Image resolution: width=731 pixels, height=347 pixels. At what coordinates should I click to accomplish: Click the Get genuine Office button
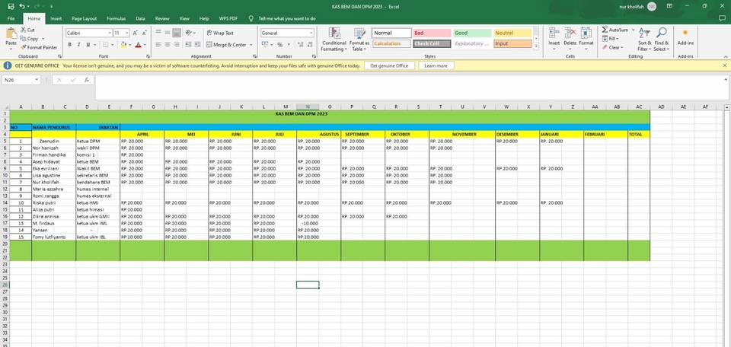pyautogui.click(x=389, y=65)
